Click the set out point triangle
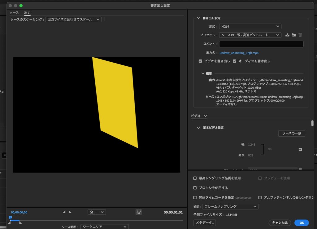Viewport: 317px width, 229px height. 70,212
